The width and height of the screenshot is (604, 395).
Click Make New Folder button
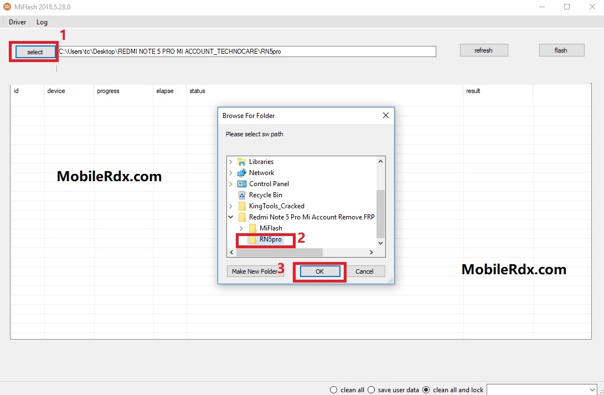point(255,271)
